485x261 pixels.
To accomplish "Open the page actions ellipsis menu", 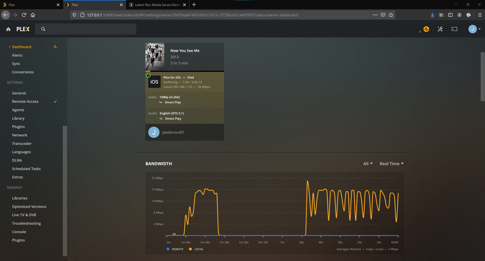I will coord(375,15).
